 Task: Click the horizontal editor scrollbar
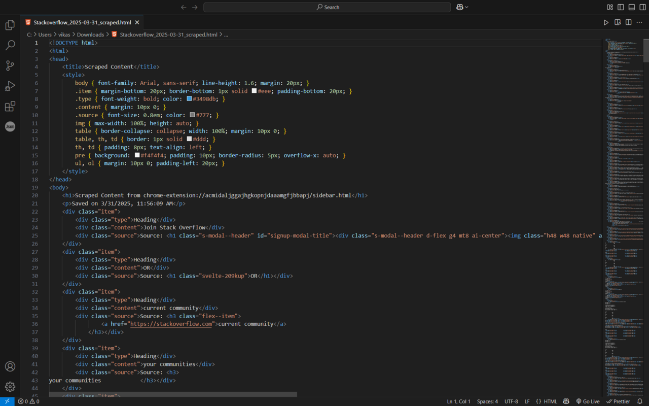(173, 394)
